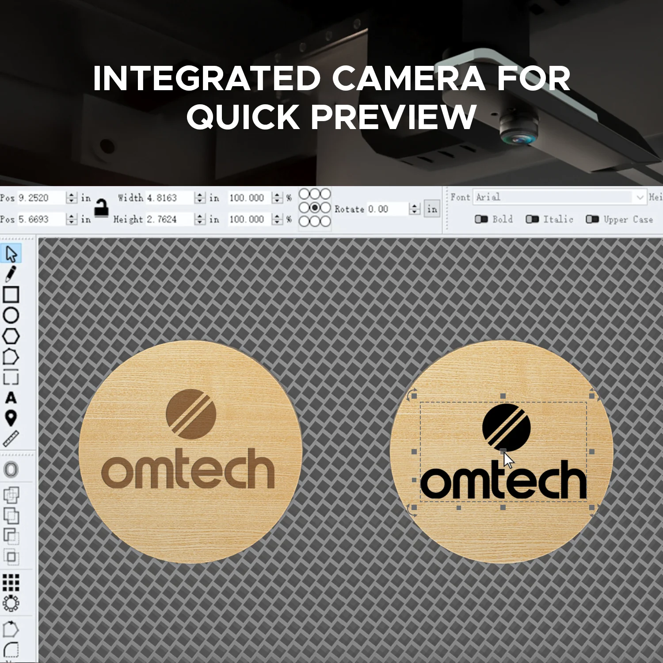Open the ruler Measure tool
This screenshot has width=663, height=663.
tap(11, 438)
